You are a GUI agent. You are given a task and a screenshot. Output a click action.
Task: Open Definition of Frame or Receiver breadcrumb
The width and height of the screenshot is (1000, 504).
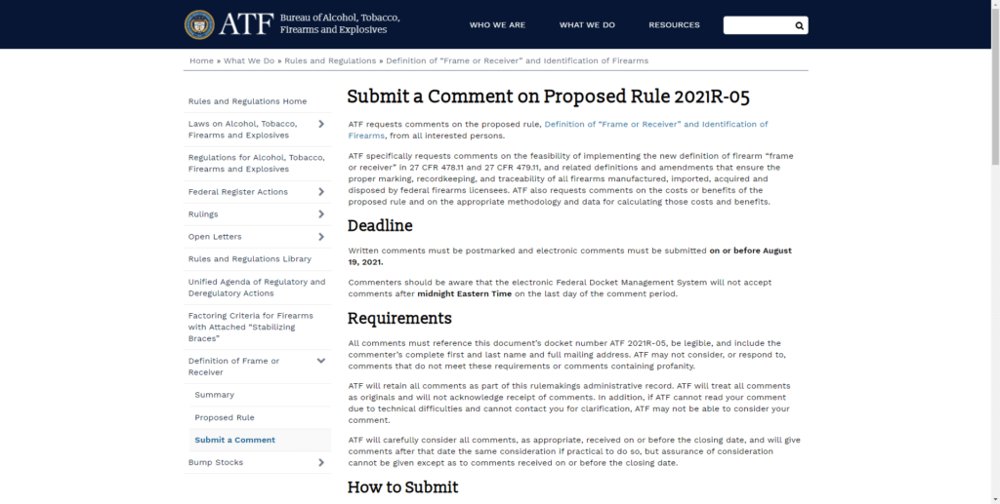pos(518,60)
